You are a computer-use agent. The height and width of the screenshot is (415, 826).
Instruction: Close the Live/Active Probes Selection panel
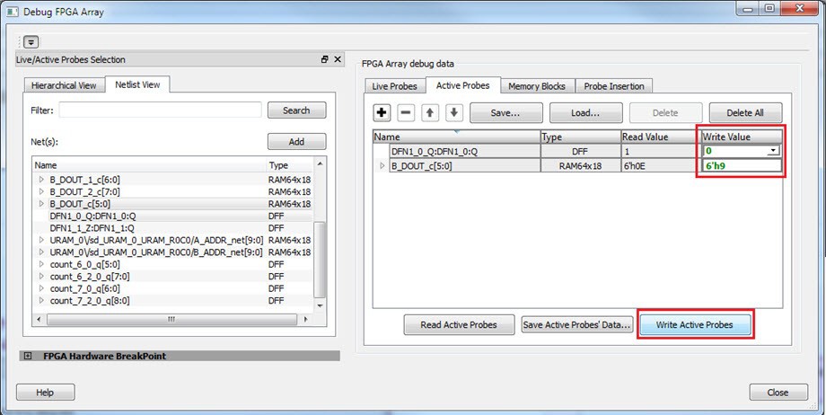(x=338, y=59)
